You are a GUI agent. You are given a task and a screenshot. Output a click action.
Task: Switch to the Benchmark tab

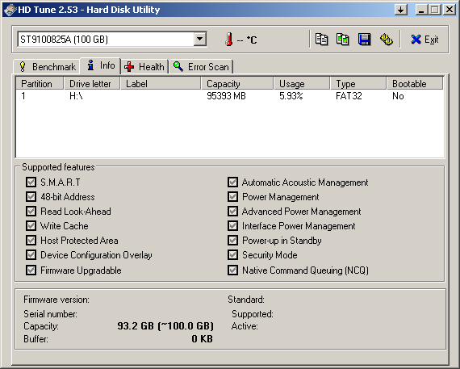(47, 67)
